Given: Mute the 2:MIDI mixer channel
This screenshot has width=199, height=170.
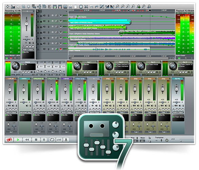Looking at the screenshot, I should pyautogui.click(x=27, y=106).
